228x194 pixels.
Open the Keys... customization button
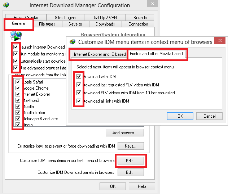pos(131,146)
